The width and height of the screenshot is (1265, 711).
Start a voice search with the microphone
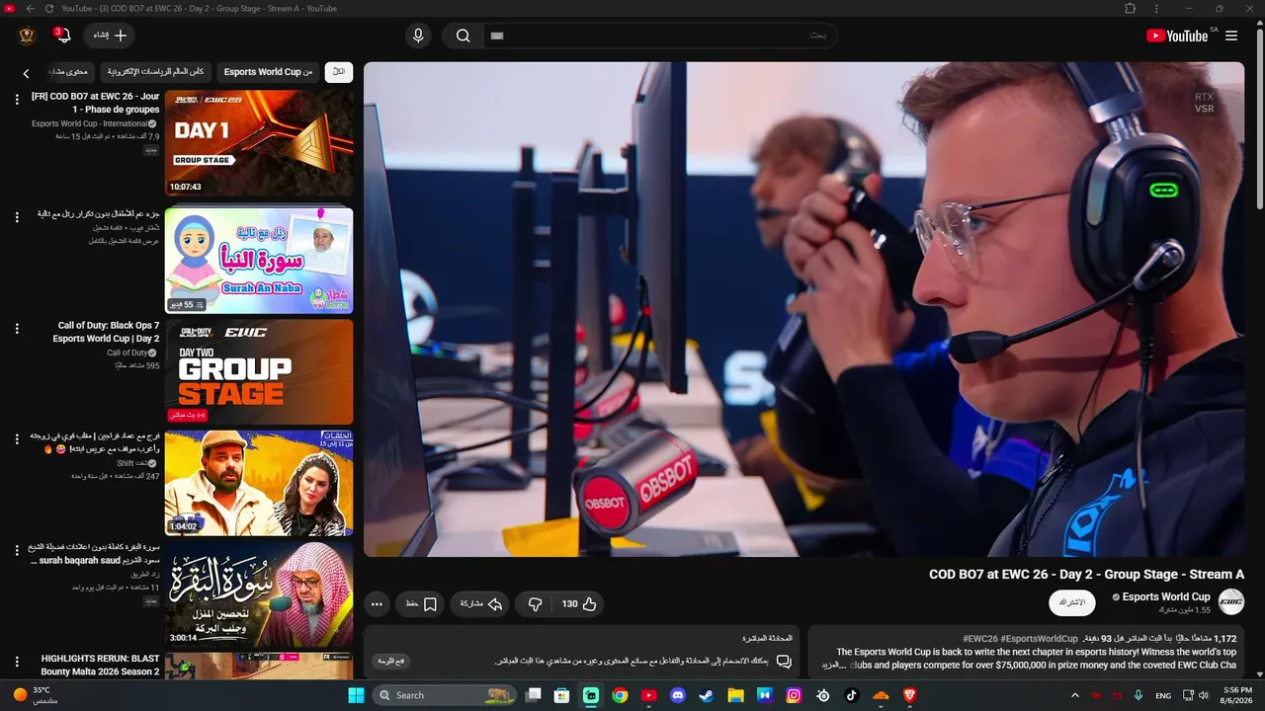click(x=418, y=36)
